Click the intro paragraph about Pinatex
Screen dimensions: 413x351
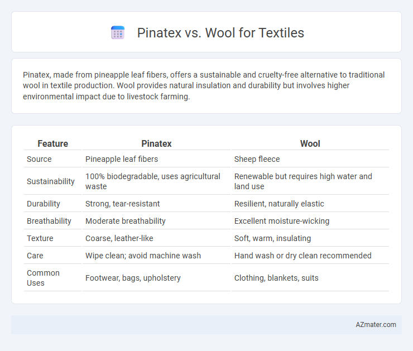204,85
